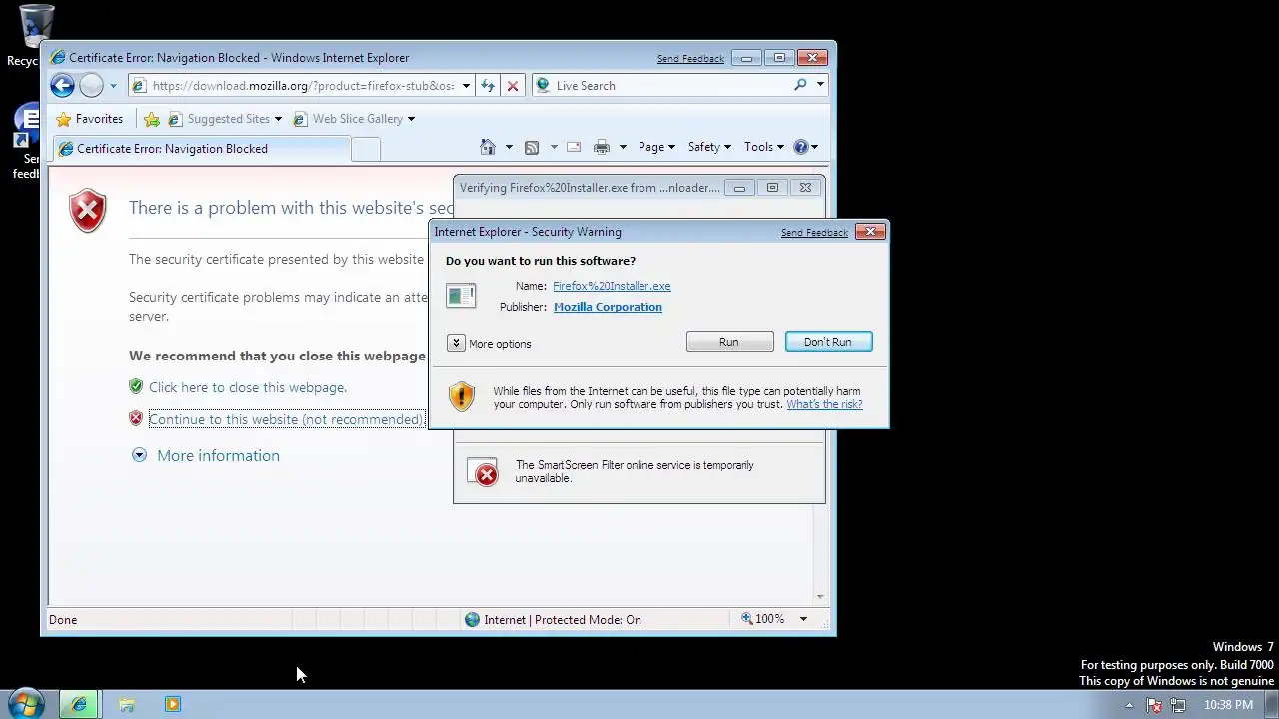Click Firefox%20Installer.exe name link
The width and height of the screenshot is (1279, 719).
pos(612,286)
